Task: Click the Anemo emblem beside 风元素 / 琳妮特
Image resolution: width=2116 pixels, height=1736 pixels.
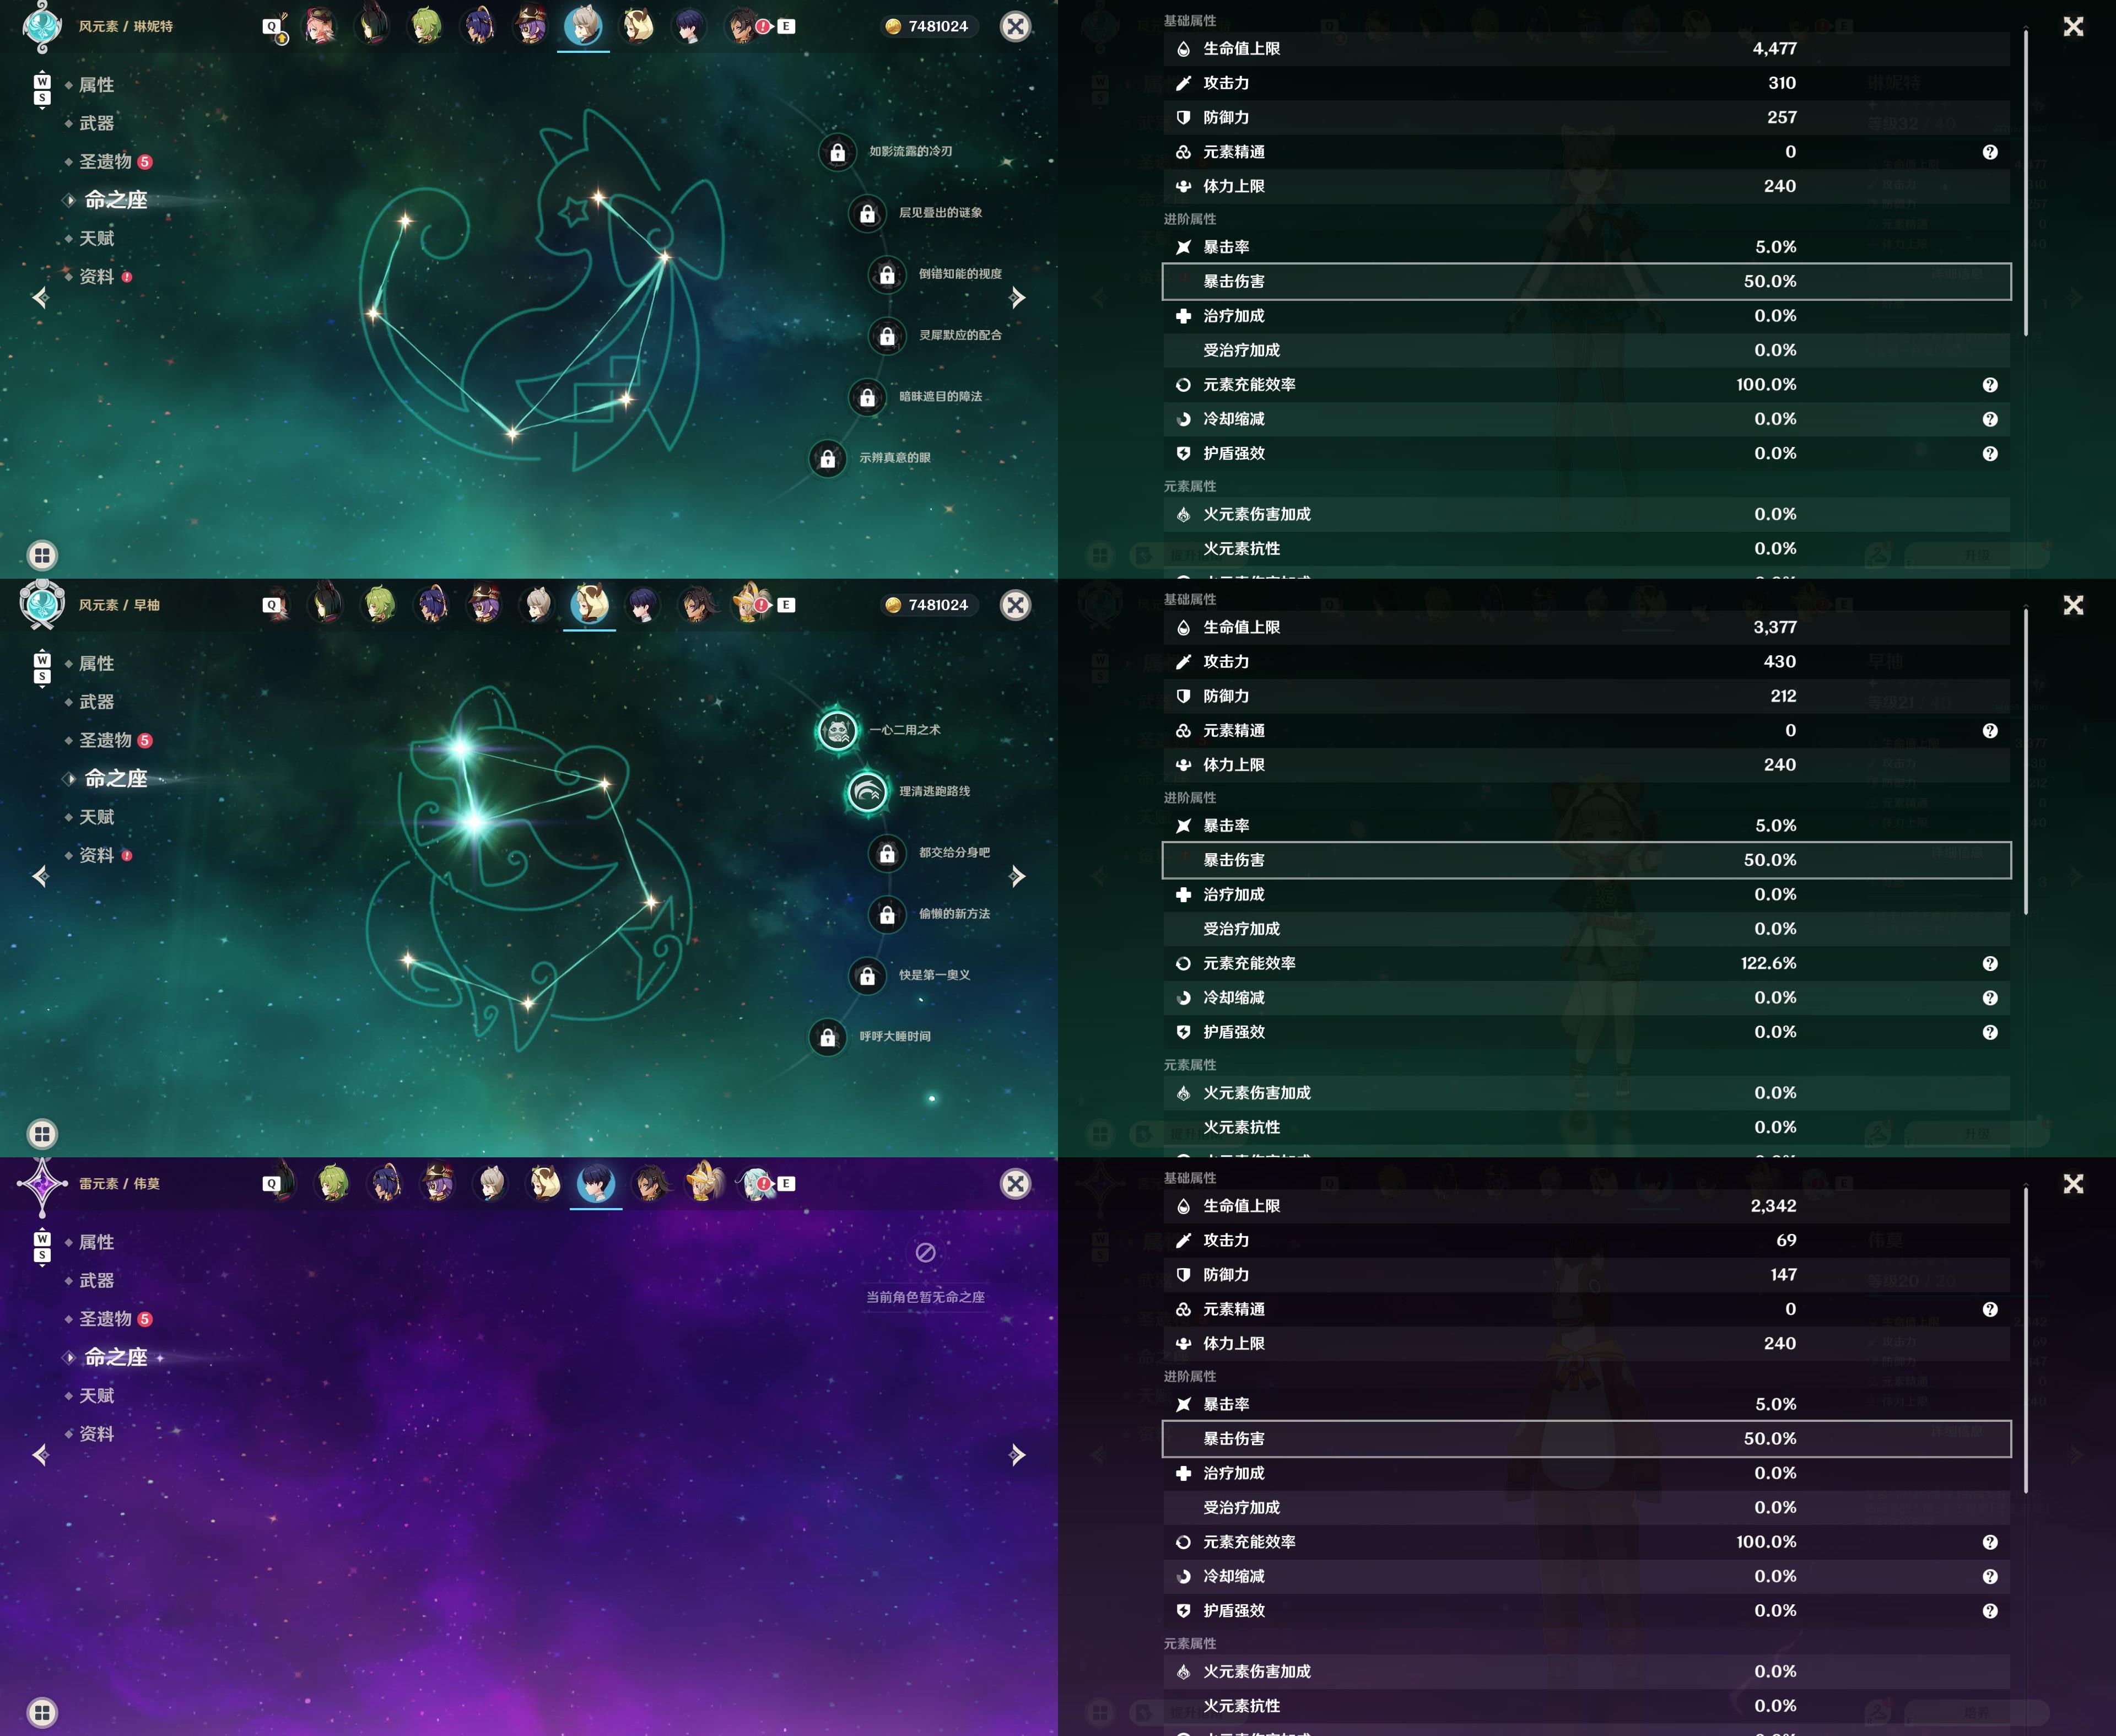Action: click(42, 27)
